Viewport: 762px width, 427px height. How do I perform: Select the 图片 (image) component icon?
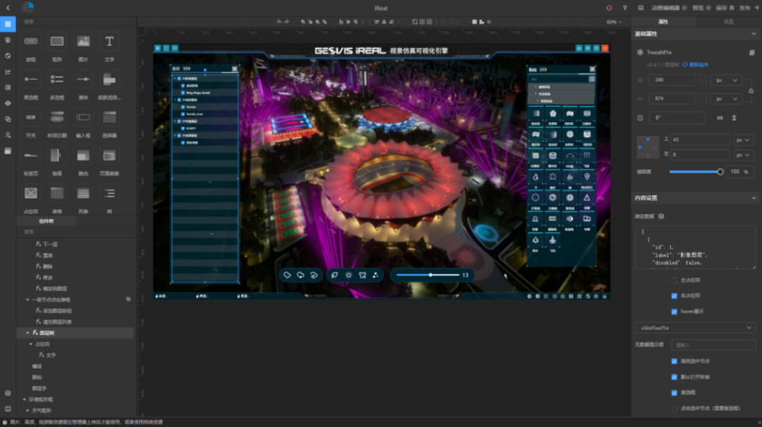(x=83, y=42)
